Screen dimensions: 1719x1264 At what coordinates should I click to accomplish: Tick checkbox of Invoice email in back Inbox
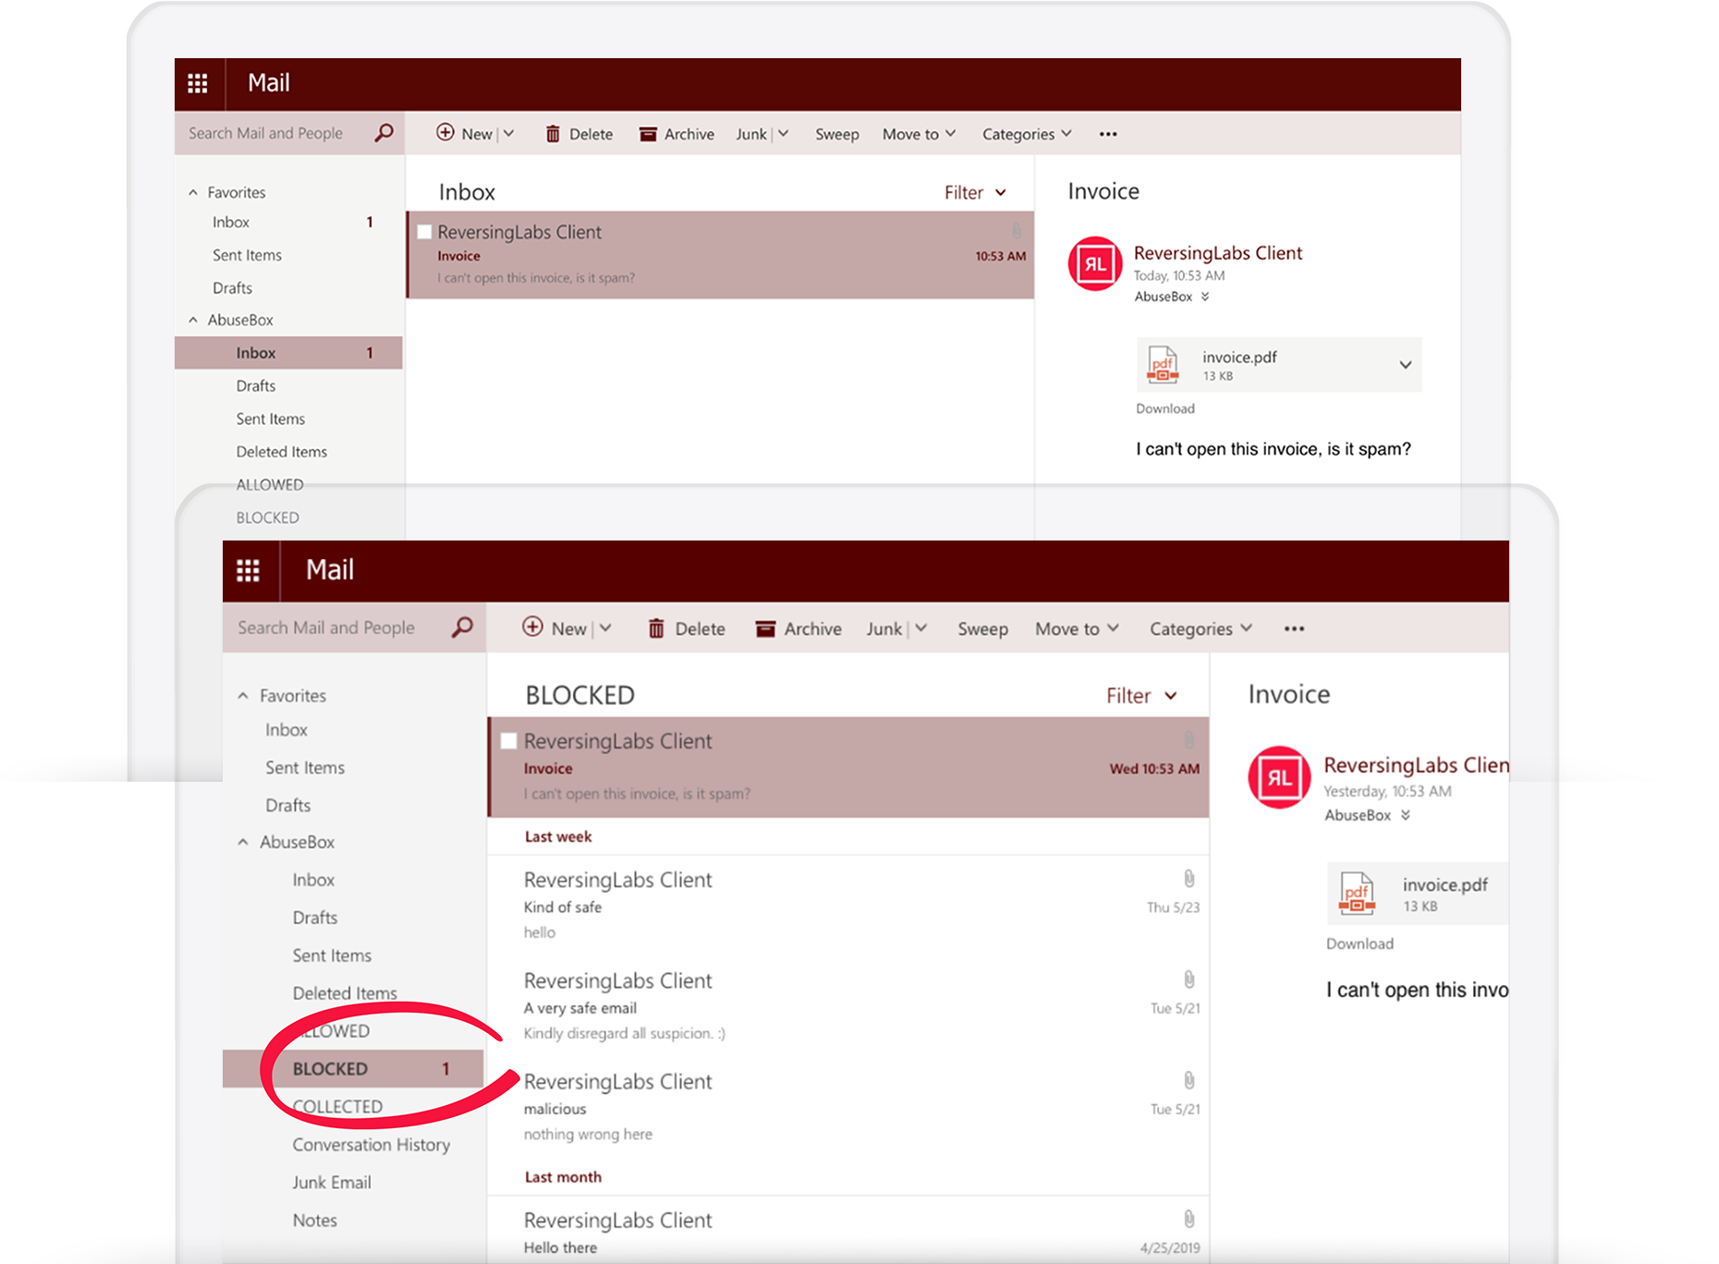coord(424,232)
